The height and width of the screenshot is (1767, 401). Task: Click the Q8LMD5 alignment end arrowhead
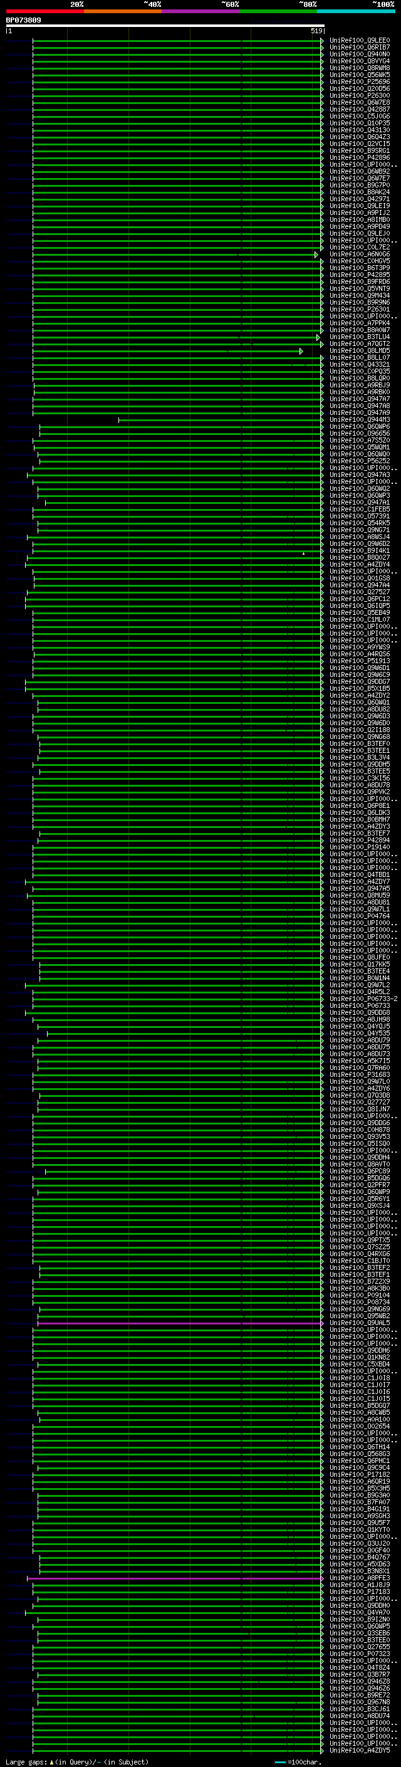pyautogui.click(x=301, y=351)
